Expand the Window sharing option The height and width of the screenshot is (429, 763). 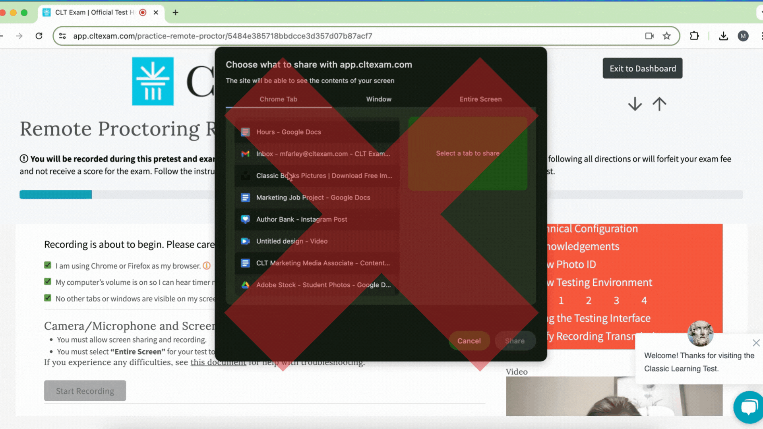tap(378, 99)
